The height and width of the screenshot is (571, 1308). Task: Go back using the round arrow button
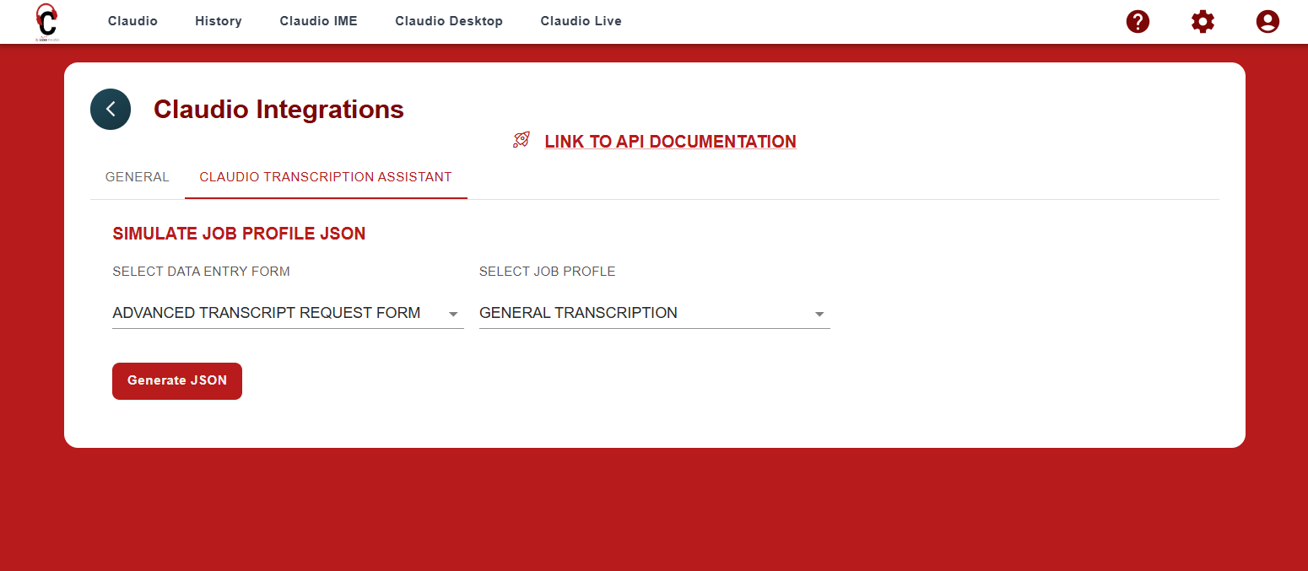(x=111, y=109)
